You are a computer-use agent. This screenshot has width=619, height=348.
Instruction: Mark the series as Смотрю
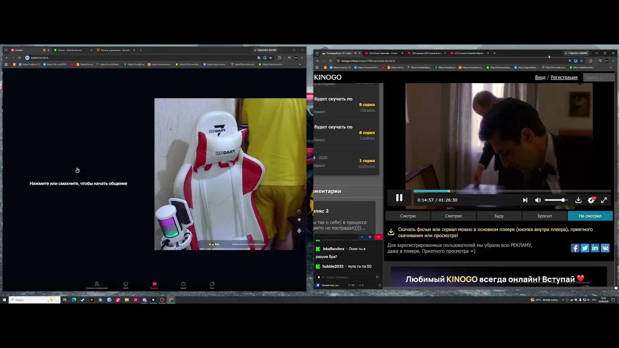pos(408,216)
